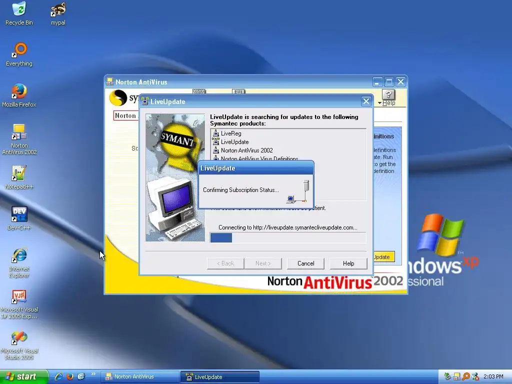Open the Start menu
This screenshot has height=384, width=512.
pos(24,376)
